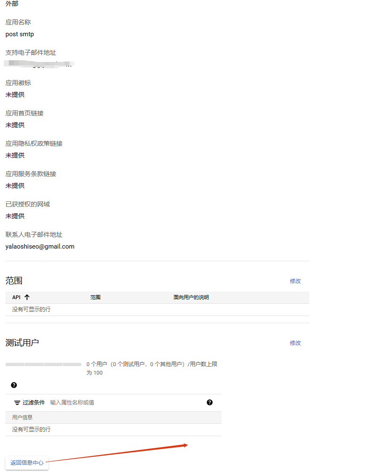Select the post smtp app name
The width and height of the screenshot is (389, 474).
20,34
